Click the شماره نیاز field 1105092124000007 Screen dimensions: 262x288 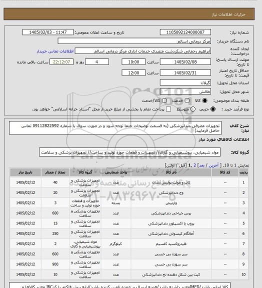(185, 32)
